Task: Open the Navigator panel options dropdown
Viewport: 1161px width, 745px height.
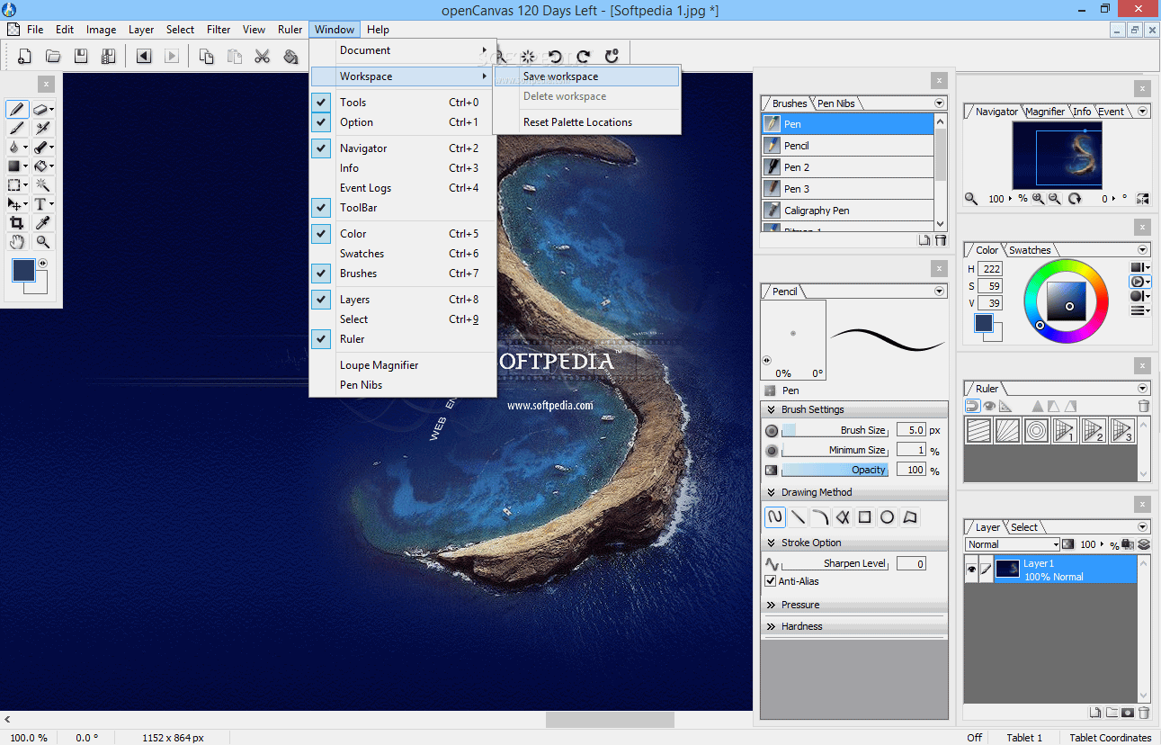Action: pos(1143,112)
